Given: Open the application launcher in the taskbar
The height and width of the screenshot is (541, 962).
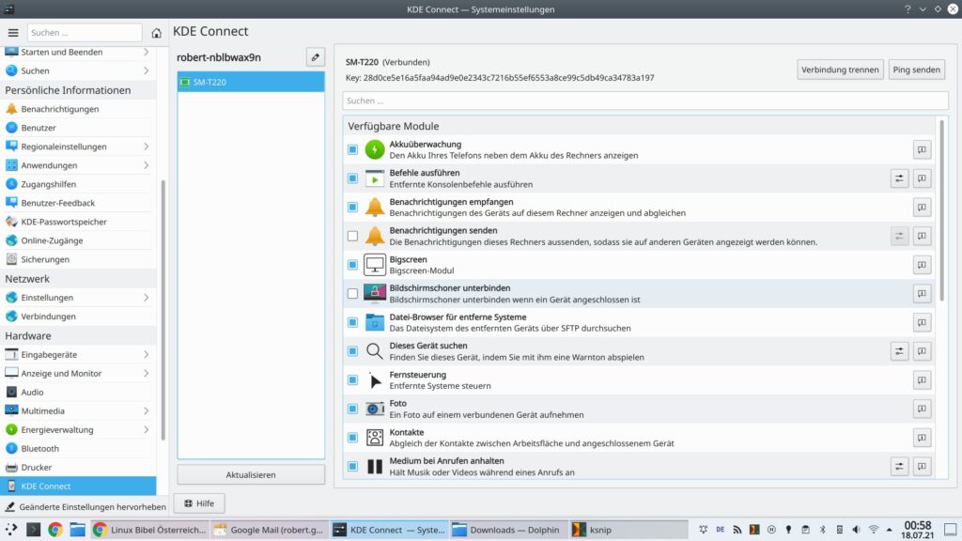Looking at the screenshot, I should click(11, 530).
